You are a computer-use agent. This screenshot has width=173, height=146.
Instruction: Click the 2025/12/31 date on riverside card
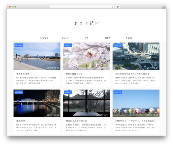click(x=53, y=68)
